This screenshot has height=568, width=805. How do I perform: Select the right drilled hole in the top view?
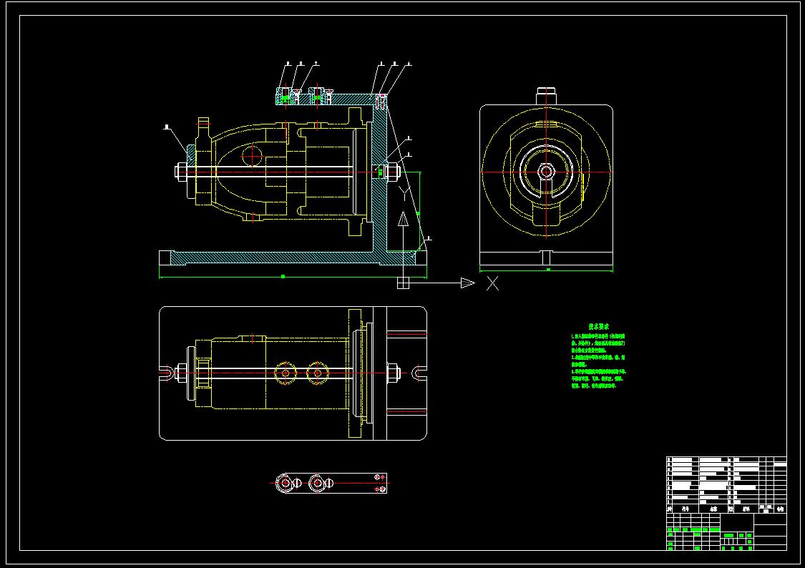point(317,373)
